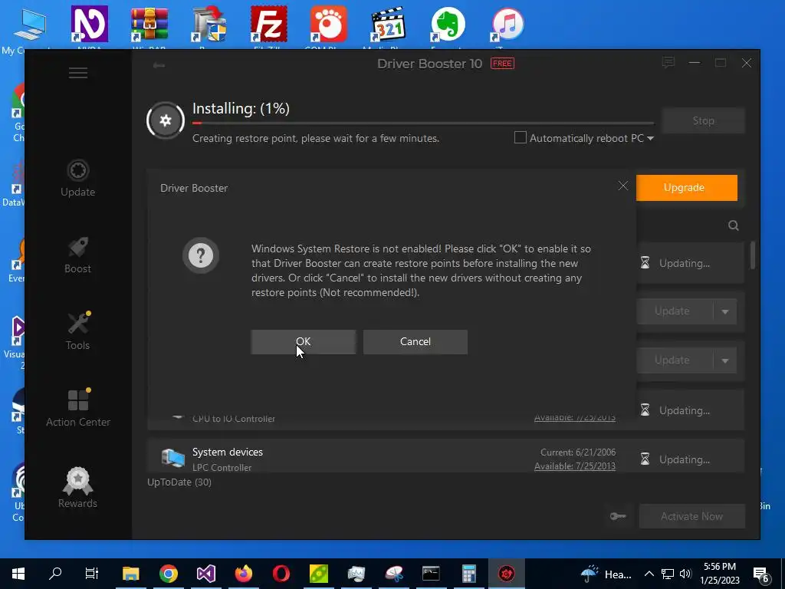785x589 pixels.
Task: Enable Automatically reboot PC checkbox
Action: click(521, 137)
